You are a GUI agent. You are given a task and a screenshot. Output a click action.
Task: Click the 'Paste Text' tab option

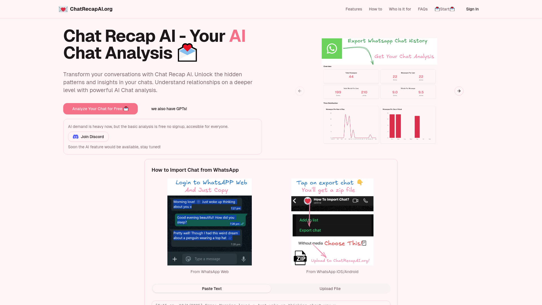211,288
